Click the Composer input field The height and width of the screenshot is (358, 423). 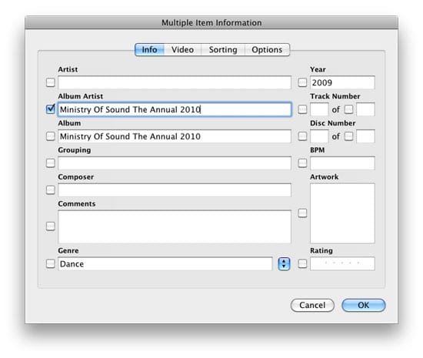coord(175,190)
